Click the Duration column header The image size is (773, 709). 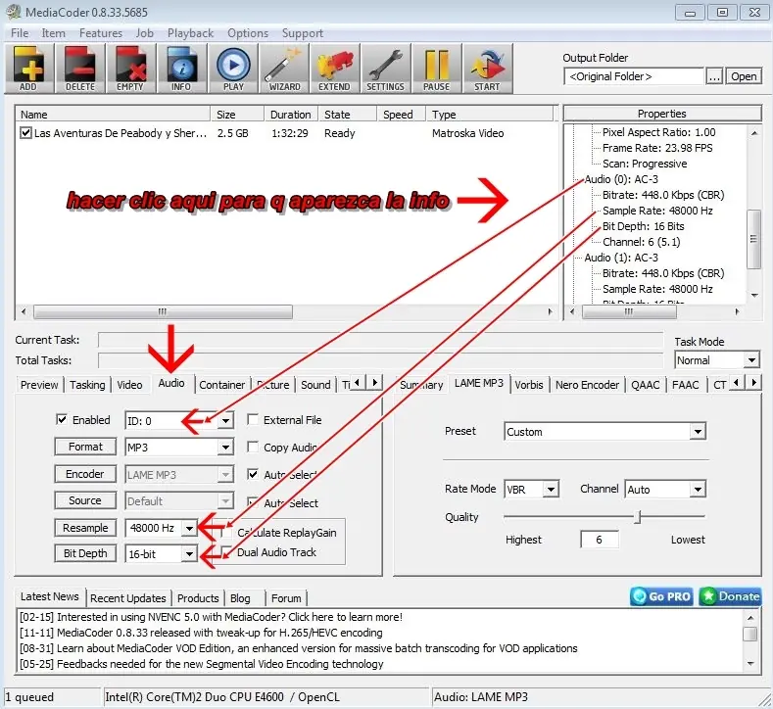click(x=290, y=115)
